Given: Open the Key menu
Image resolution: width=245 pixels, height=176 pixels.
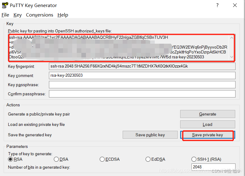Looking at the screenshot, I should point(17,15).
